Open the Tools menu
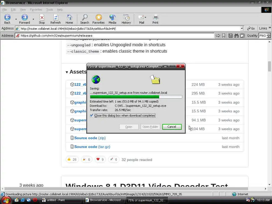 tap(50, 10)
